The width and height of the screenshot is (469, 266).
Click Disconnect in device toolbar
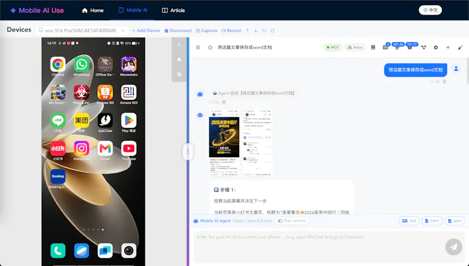pyautogui.click(x=178, y=30)
